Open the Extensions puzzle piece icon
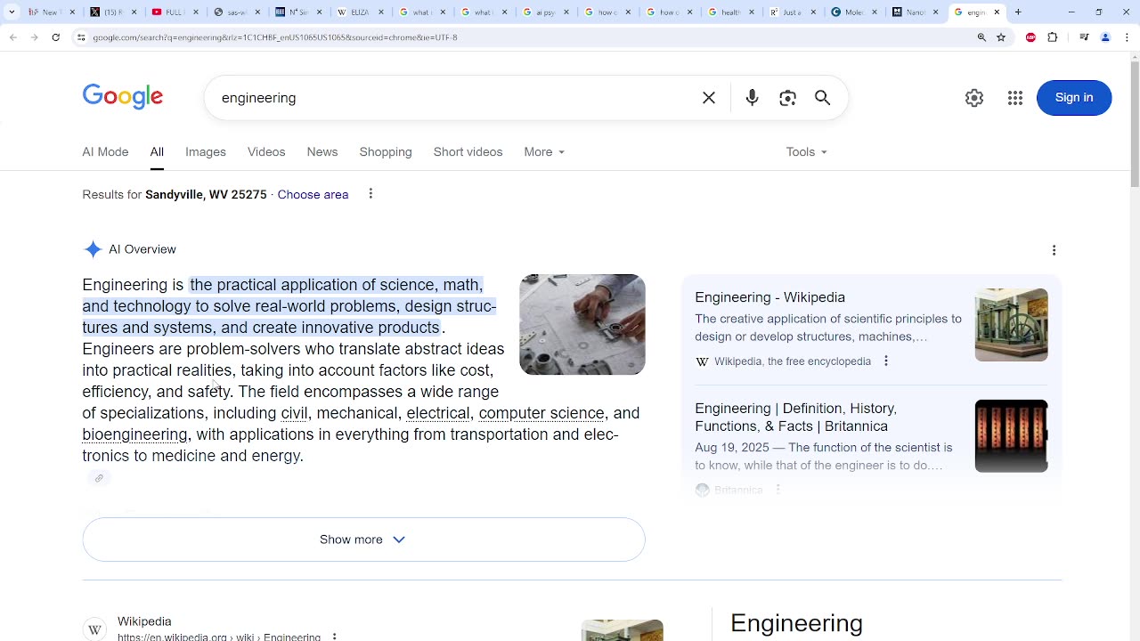The image size is (1140, 641). [x=1053, y=37]
